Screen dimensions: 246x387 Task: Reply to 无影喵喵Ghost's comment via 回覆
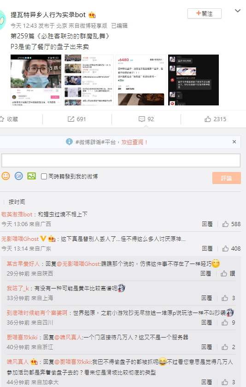point(207,249)
